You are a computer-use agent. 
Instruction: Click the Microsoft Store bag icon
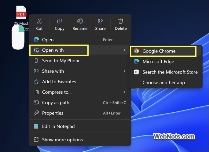(x=136, y=72)
